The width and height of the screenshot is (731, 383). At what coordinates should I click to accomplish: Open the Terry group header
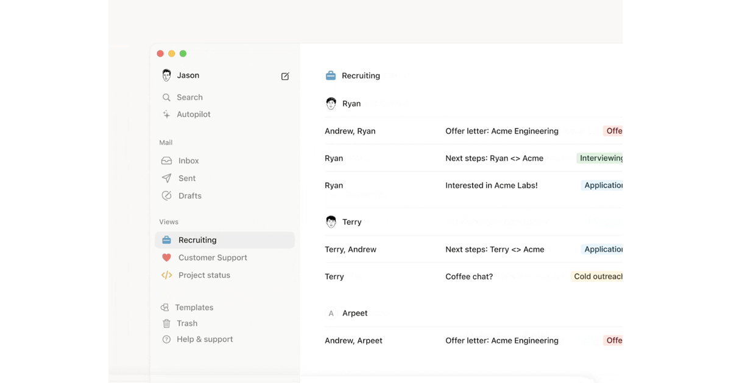coord(351,222)
